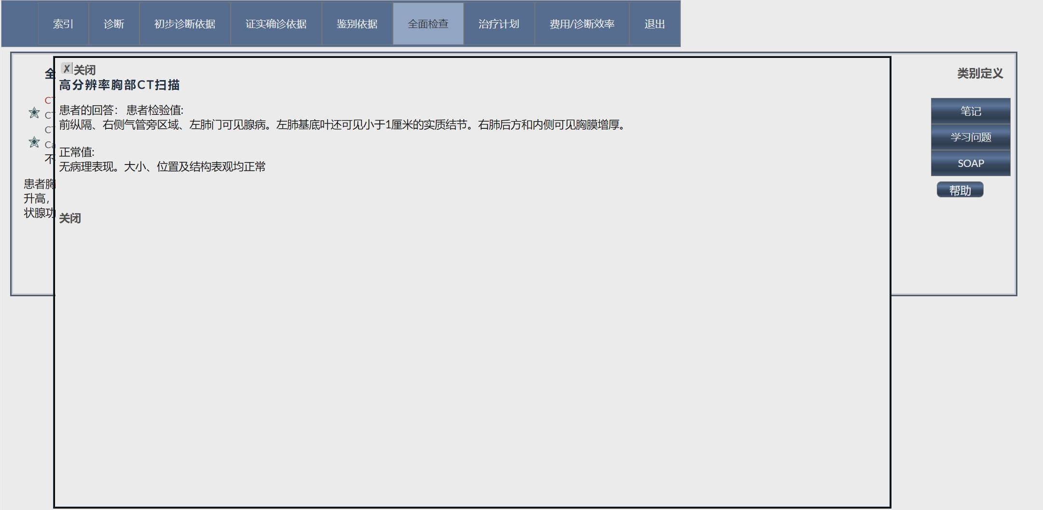
Task: Click the 患者的回答 label
Action: [x=88, y=110]
